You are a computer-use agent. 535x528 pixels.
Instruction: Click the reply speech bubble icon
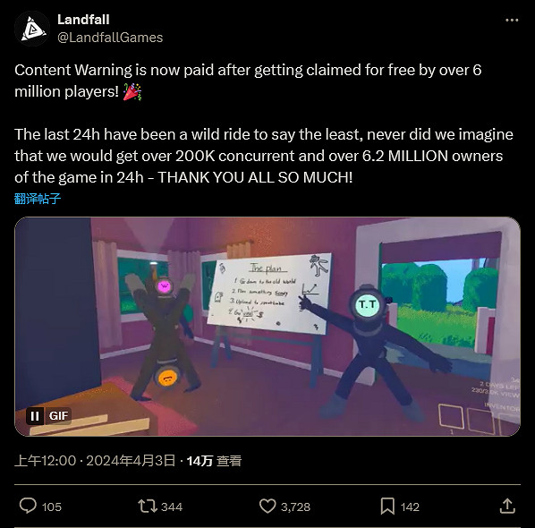click(28, 506)
